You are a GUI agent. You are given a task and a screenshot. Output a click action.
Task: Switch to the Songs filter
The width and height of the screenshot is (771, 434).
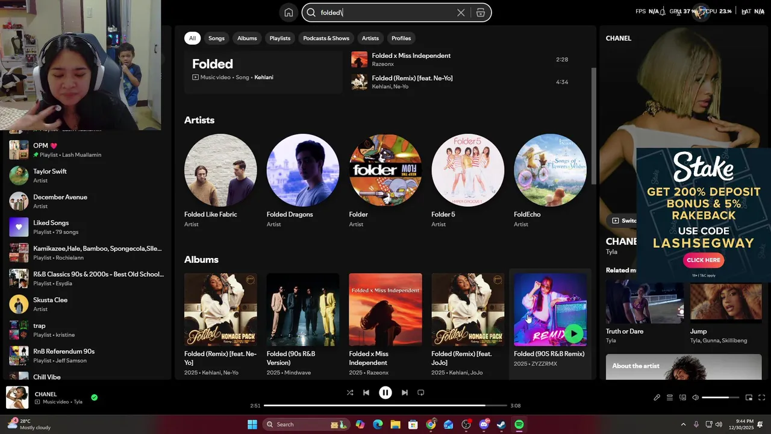tap(216, 38)
